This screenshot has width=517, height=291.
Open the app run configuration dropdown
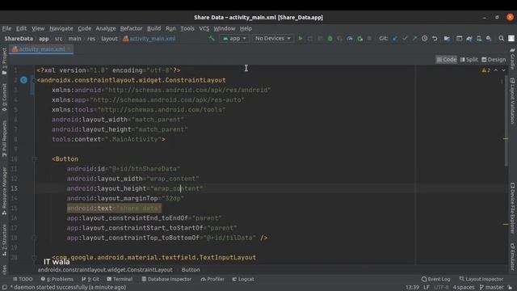tap(234, 39)
